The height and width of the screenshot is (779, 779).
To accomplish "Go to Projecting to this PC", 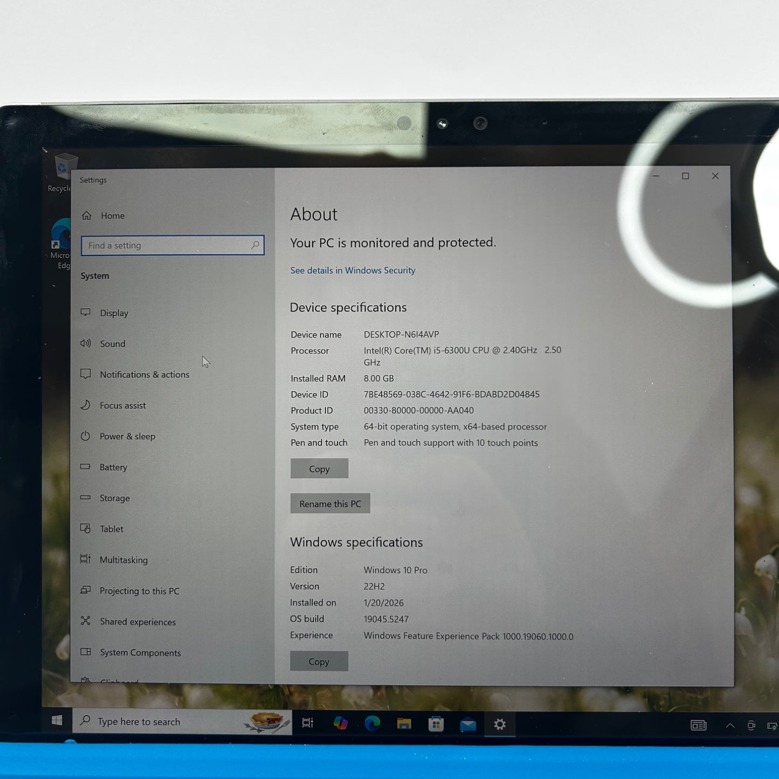I will (x=139, y=591).
